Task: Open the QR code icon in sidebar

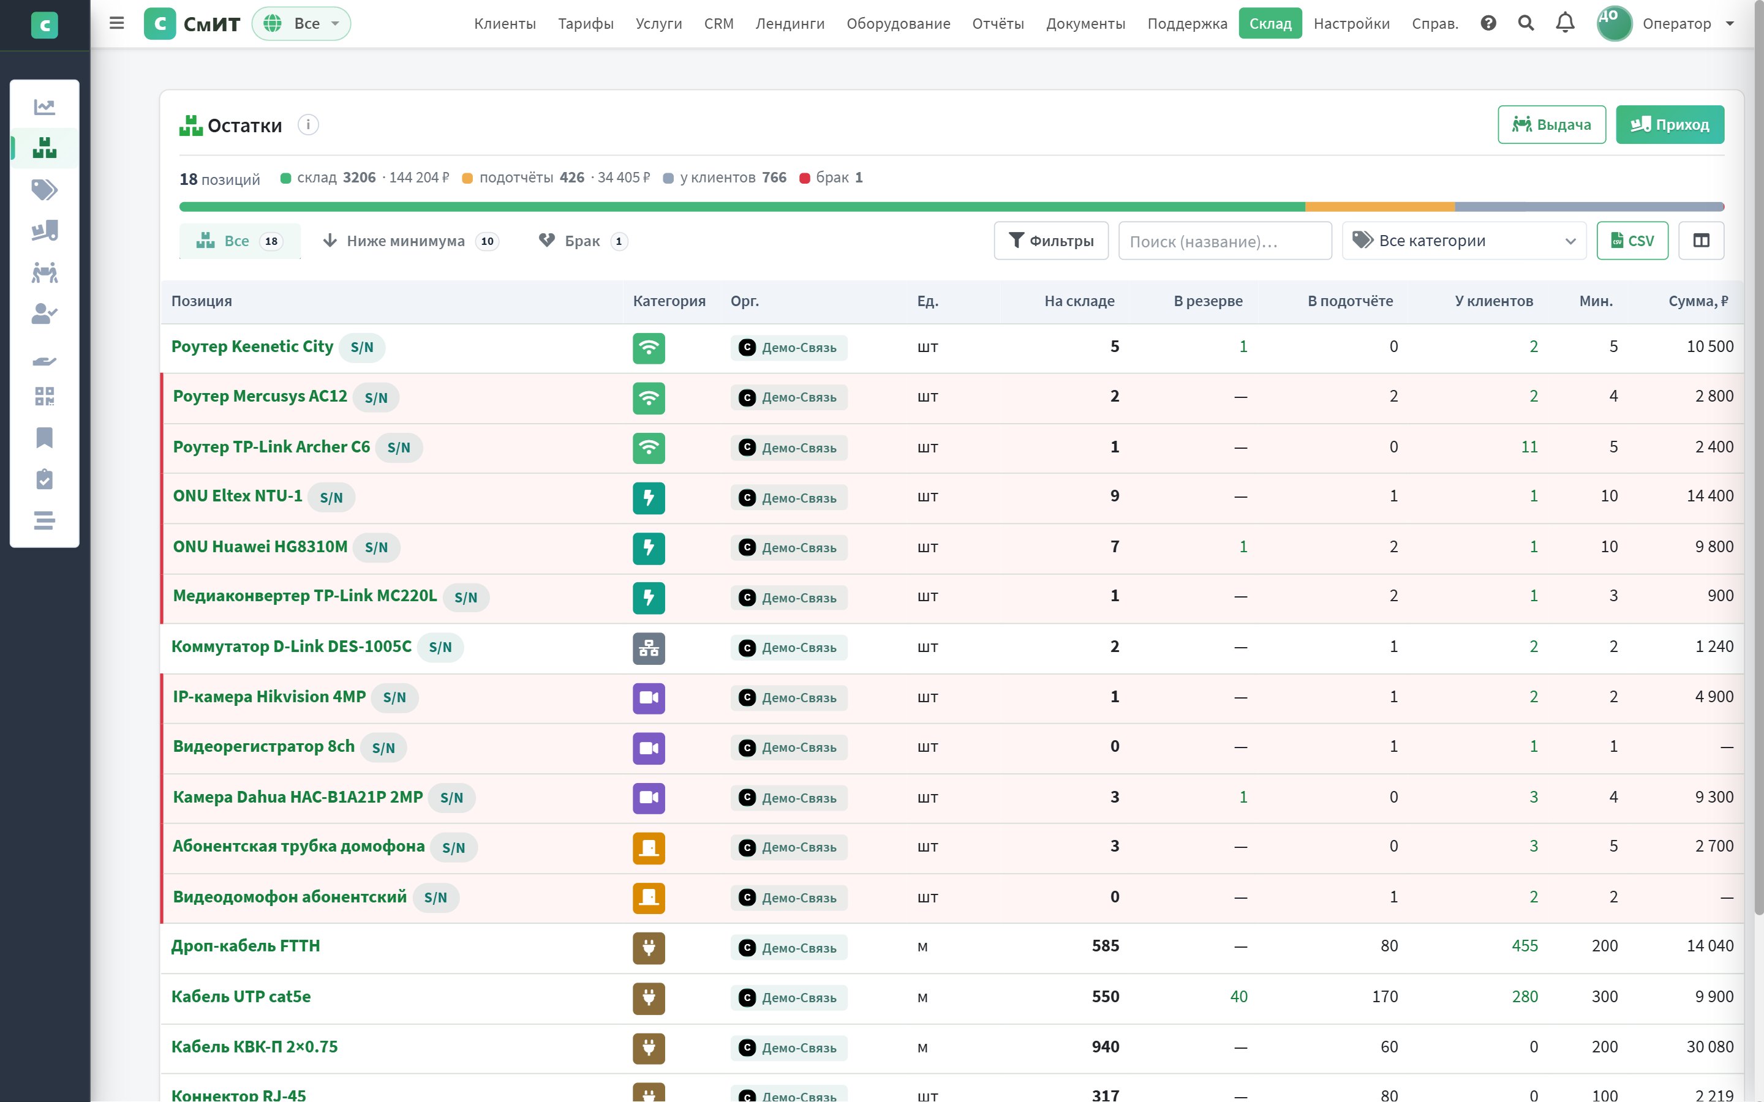Action: [45, 397]
